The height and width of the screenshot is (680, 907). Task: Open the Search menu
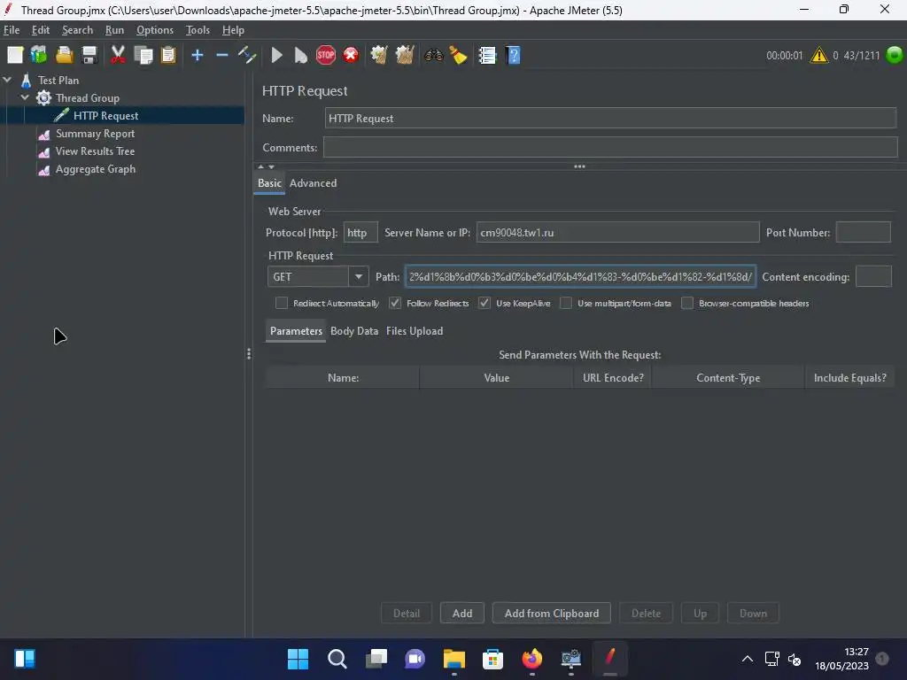coord(78,30)
